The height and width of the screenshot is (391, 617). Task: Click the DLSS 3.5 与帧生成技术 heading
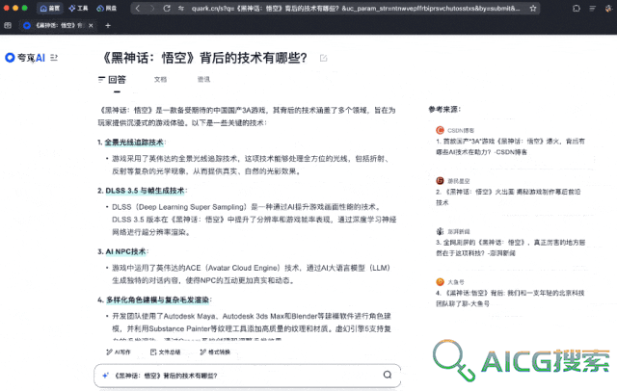point(145,191)
